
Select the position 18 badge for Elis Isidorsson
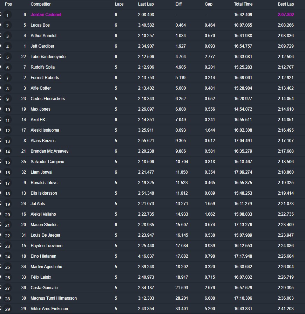click(x=7, y=194)
